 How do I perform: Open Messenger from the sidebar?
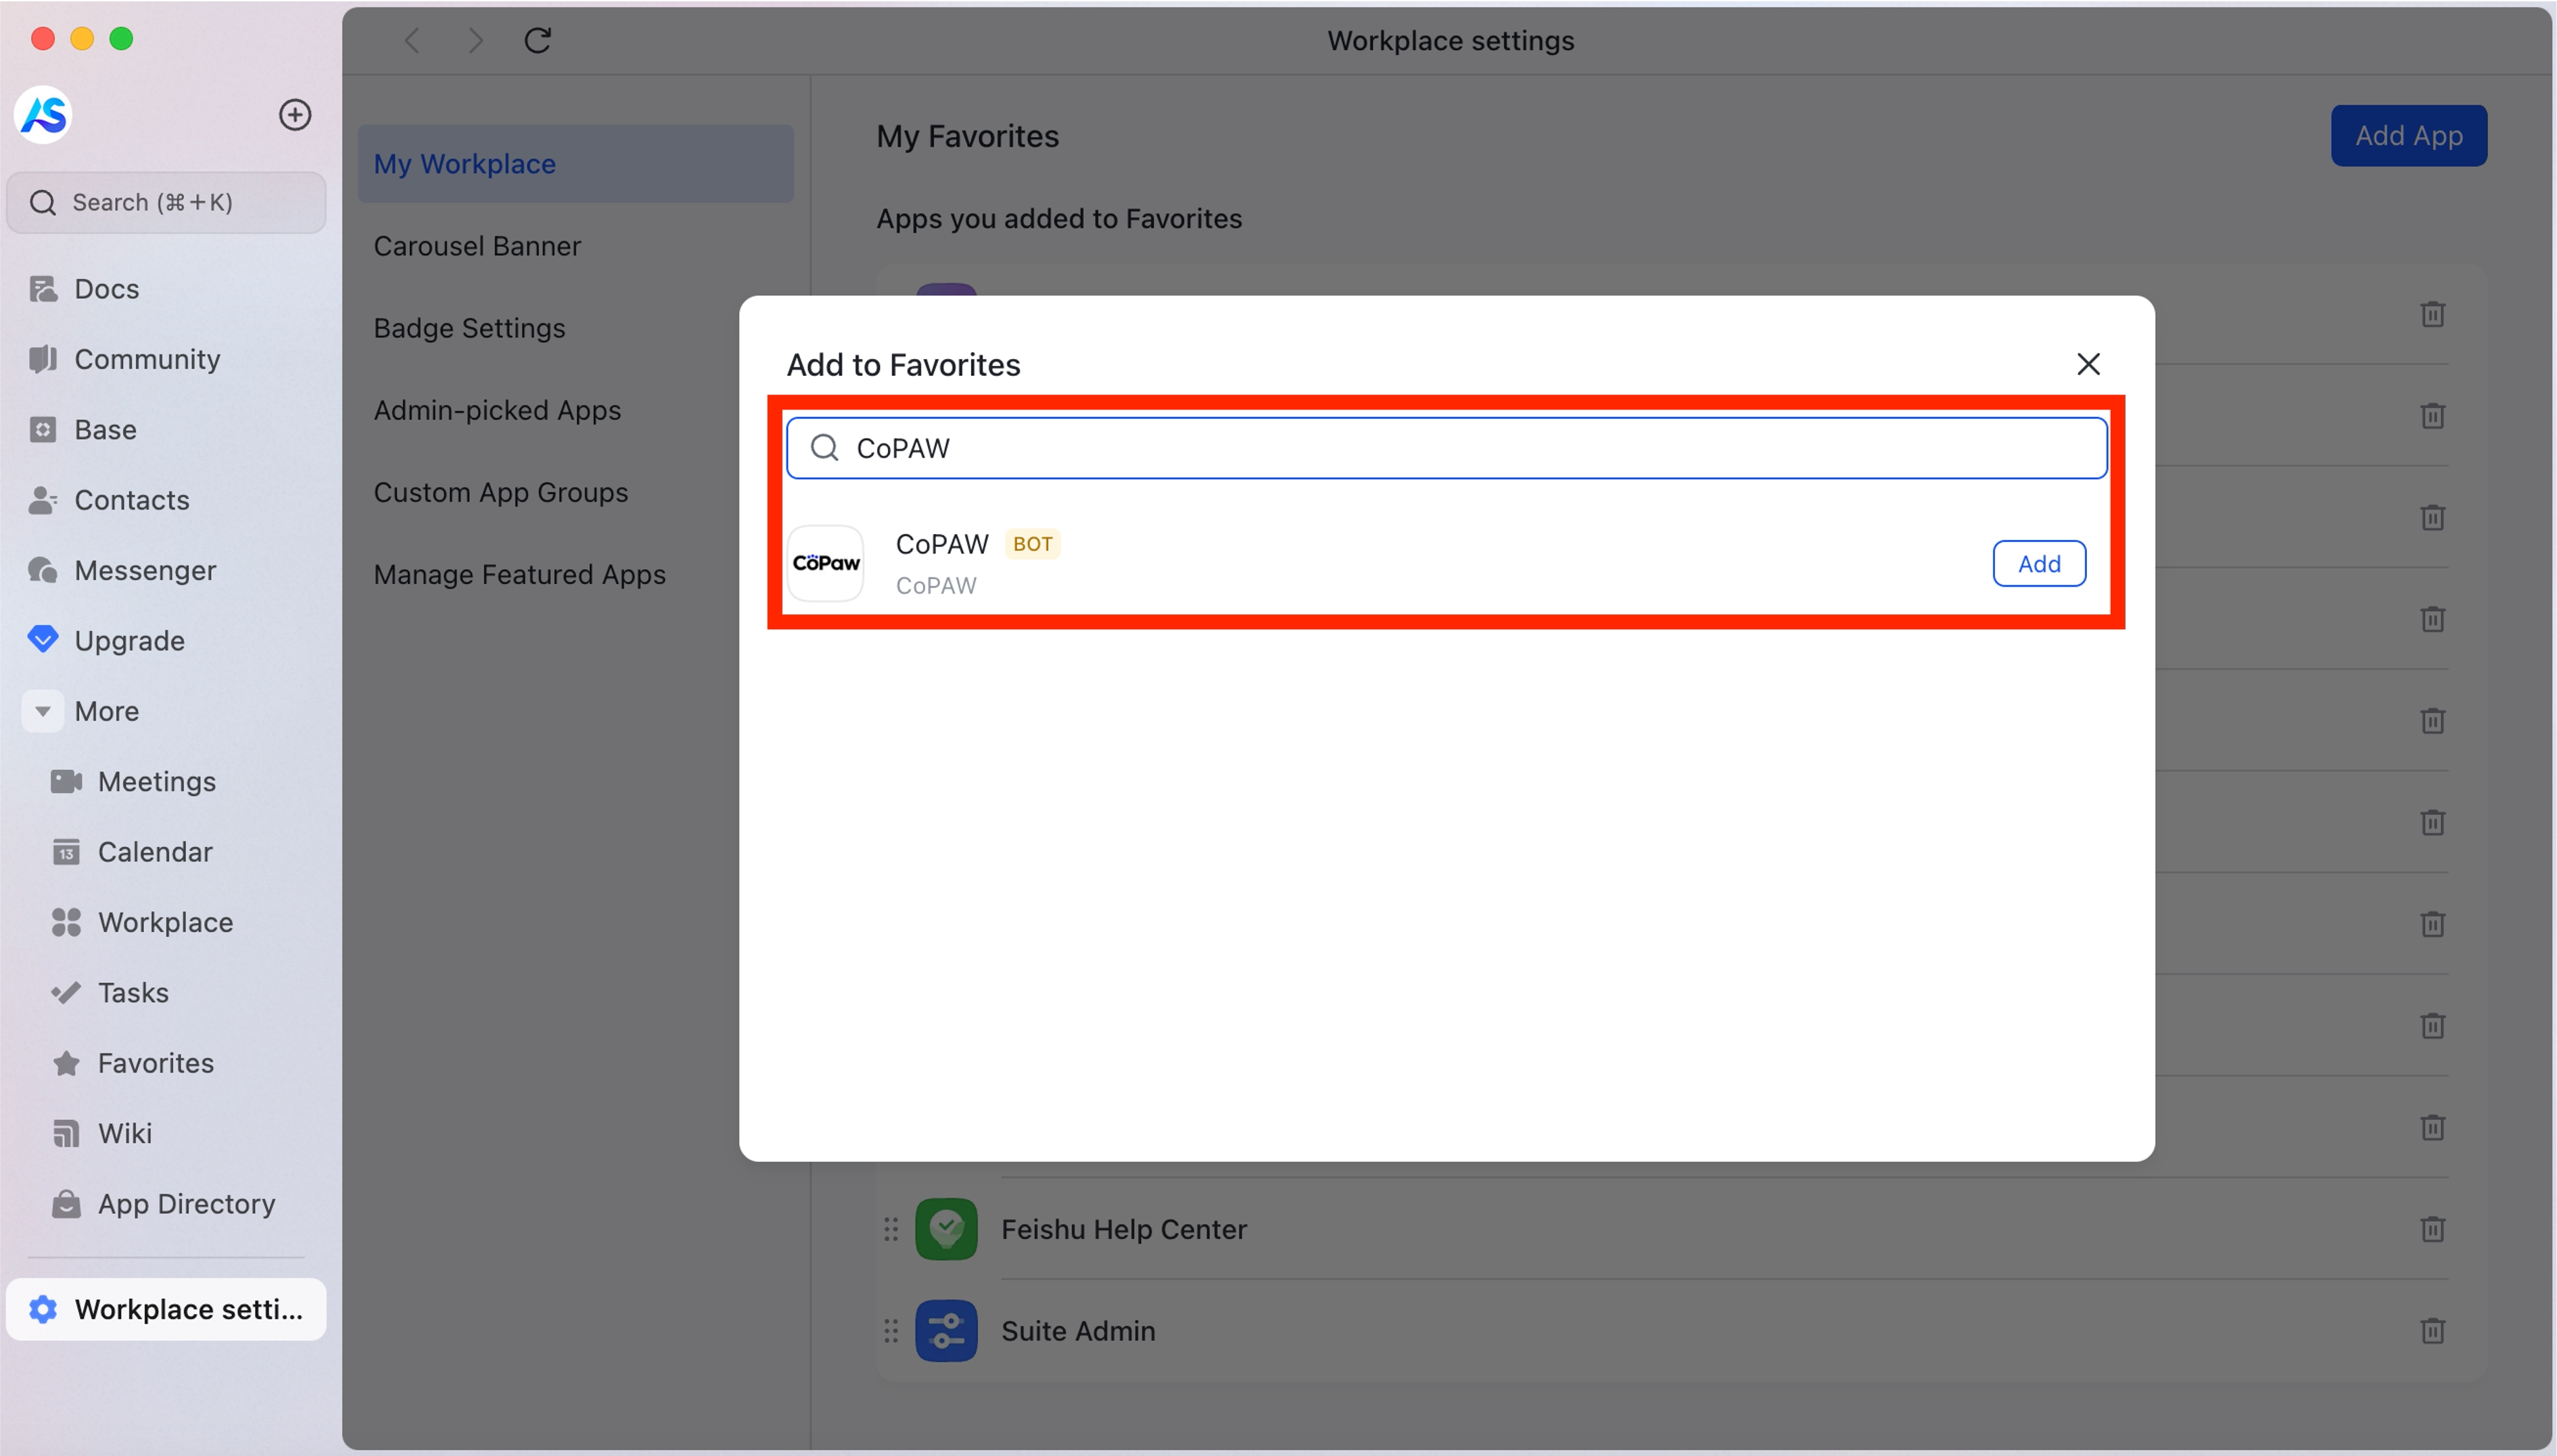[x=144, y=570]
